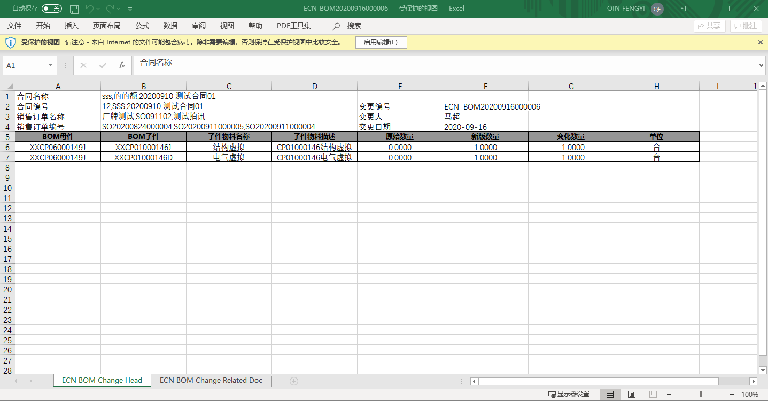Click Page Break Preview icon
This screenshot has width=768, height=401.
point(653,394)
